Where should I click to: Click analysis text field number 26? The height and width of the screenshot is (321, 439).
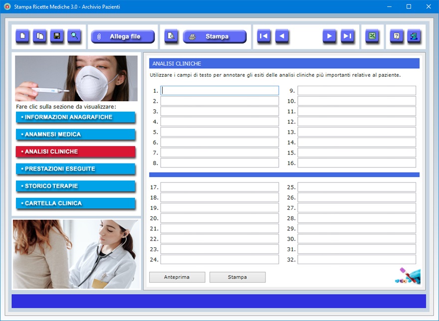coord(357,197)
